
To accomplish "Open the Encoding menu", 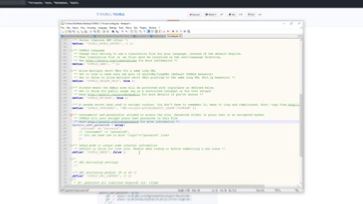I will click(x=91, y=28).
